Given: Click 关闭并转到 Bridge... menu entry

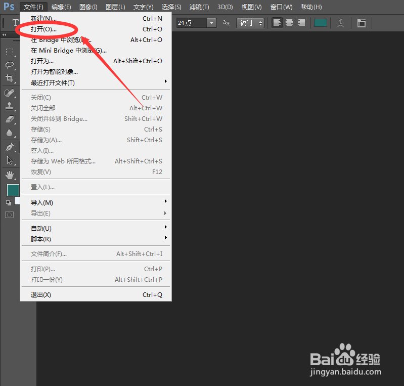Looking at the screenshot, I should click(x=96, y=118).
